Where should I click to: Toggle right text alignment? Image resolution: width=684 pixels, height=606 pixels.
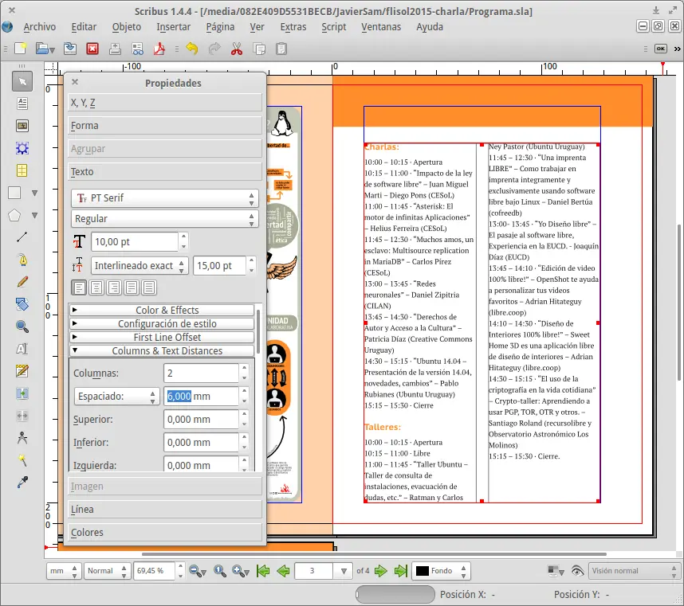pos(114,287)
